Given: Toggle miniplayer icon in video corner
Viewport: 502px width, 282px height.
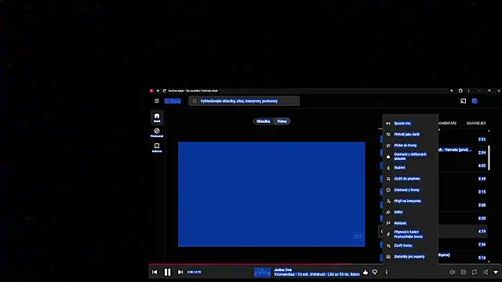Looking at the screenshot, I should click(x=358, y=237).
